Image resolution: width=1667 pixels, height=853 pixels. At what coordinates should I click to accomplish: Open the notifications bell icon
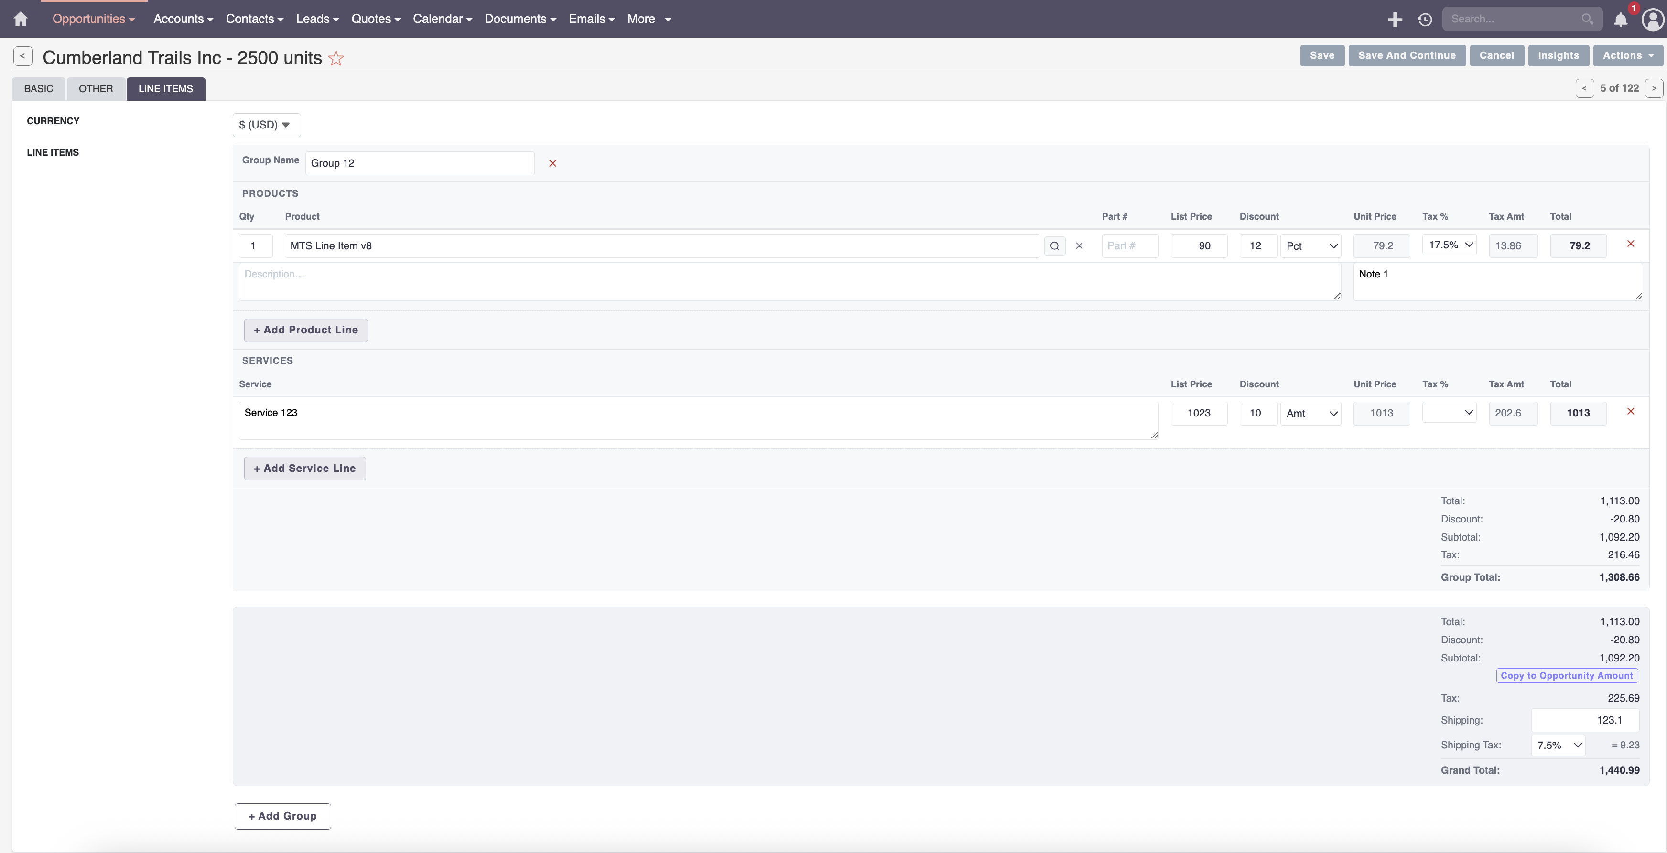[x=1621, y=20]
